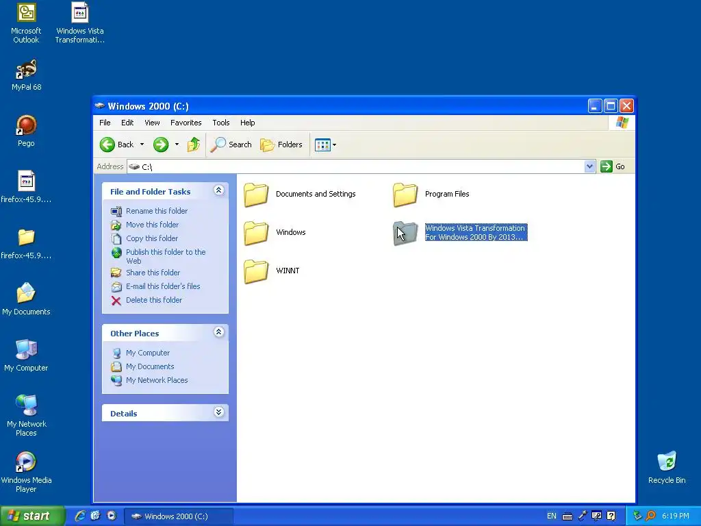
Task: Launch Media Player from Quick Launch
Action: (x=112, y=516)
